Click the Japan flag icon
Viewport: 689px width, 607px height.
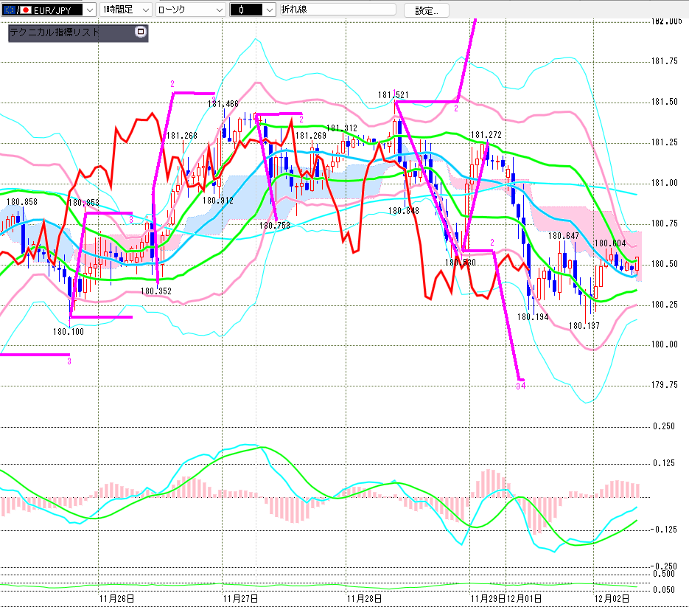click(x=27, y=10)
